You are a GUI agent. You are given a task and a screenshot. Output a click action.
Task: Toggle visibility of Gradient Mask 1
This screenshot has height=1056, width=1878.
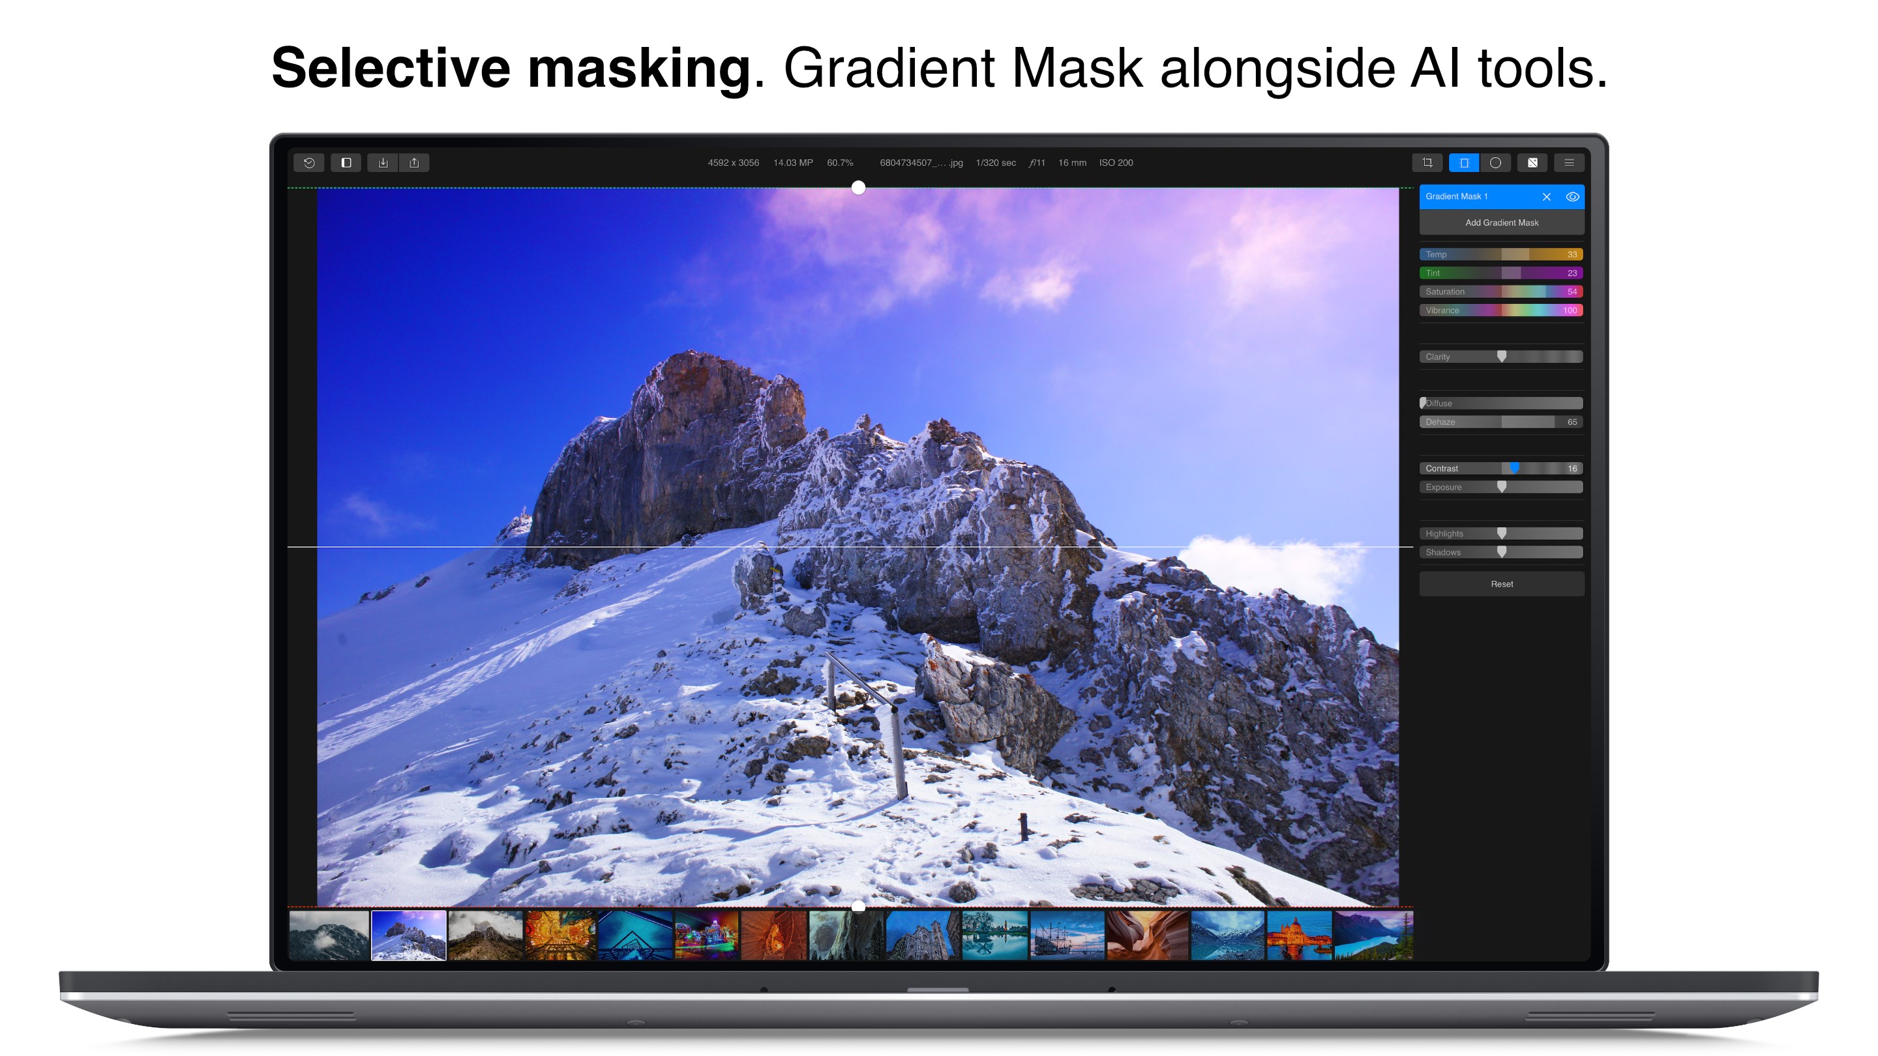[1573, 197]
